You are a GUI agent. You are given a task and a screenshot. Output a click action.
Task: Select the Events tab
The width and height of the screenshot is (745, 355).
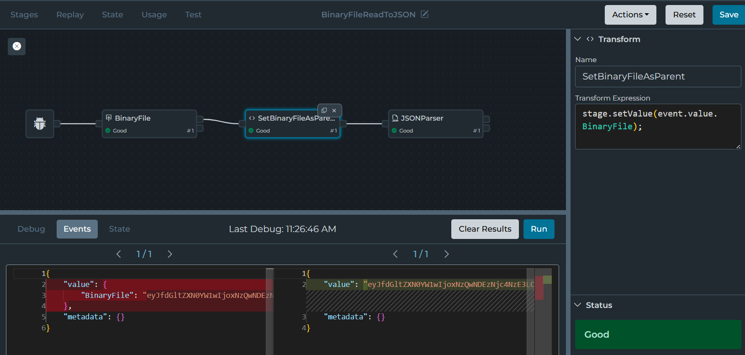coord(77,229)
